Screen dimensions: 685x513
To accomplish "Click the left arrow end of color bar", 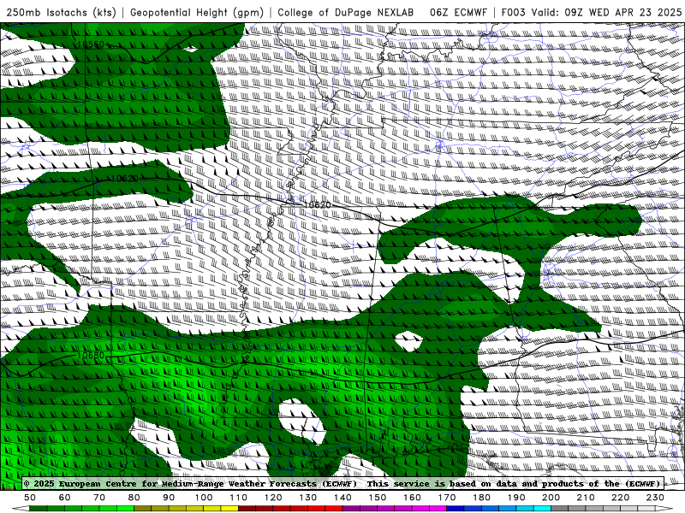I will [x=21, y=509].
